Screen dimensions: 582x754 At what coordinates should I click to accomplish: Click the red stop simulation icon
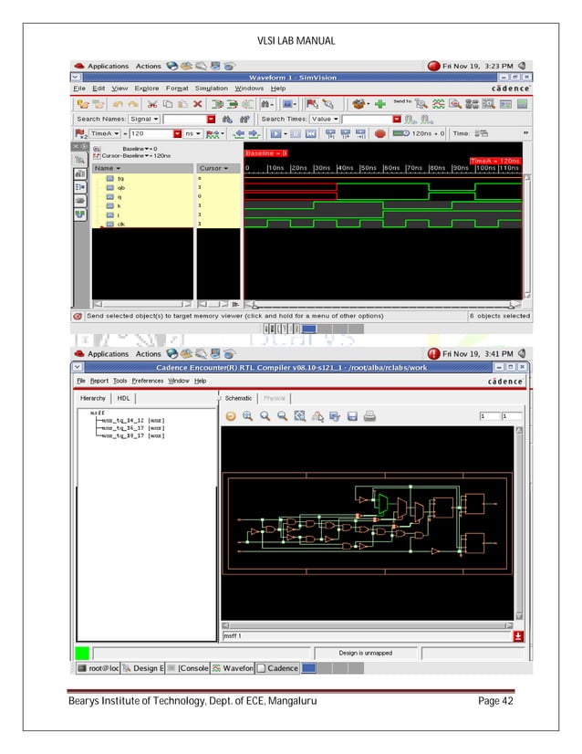(379, 133)
